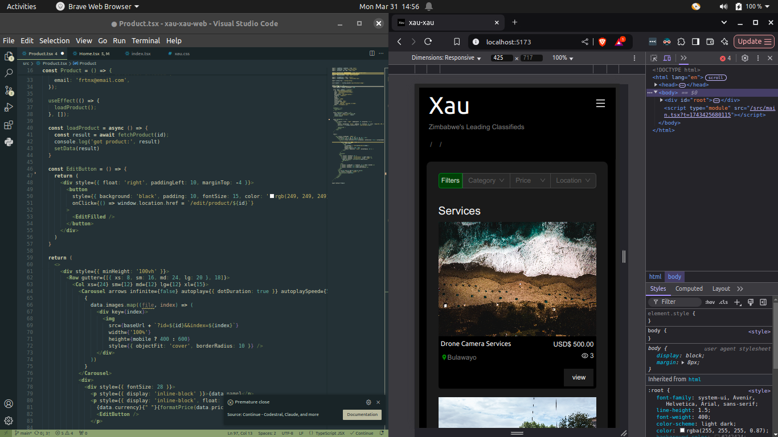The height and width of the screenshot is (437, 778).
Task: Open the hamburger menu on Xau page
Action: [600, 104]
